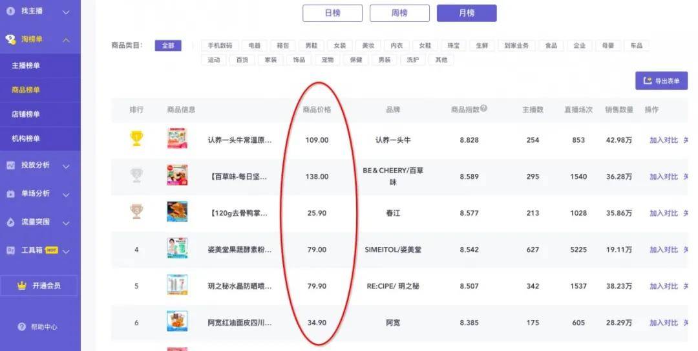
Task: Click the 商品价格 column header
Action: click(x=317, y=110)
